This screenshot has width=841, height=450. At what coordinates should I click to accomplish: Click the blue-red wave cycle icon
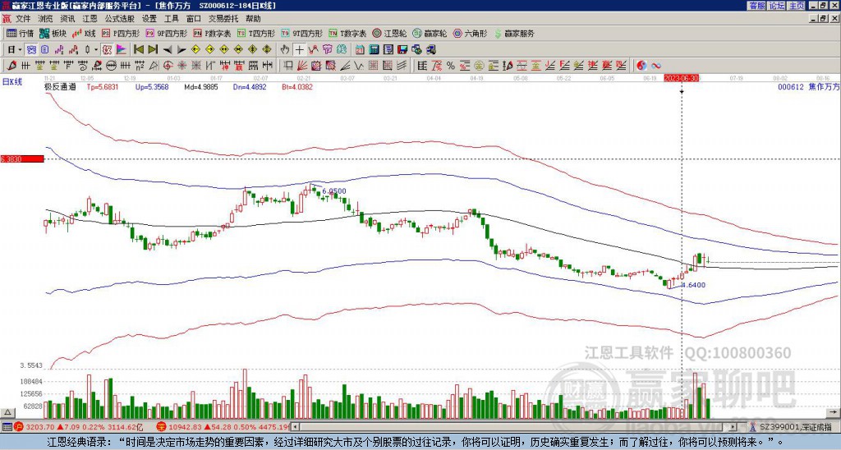656,66
